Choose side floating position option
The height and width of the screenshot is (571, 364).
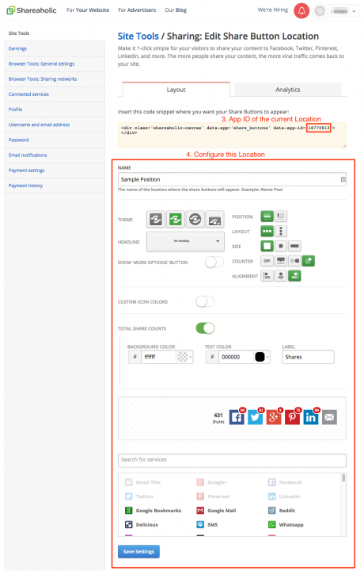[280, 217]
